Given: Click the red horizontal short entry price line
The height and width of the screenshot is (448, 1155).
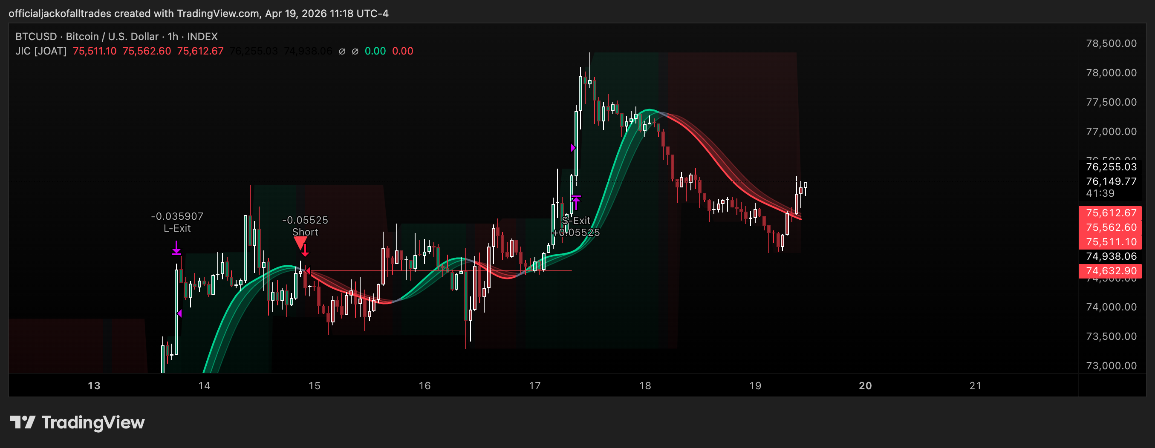Looking at the screenshot, I should click(x=440, y=270).
